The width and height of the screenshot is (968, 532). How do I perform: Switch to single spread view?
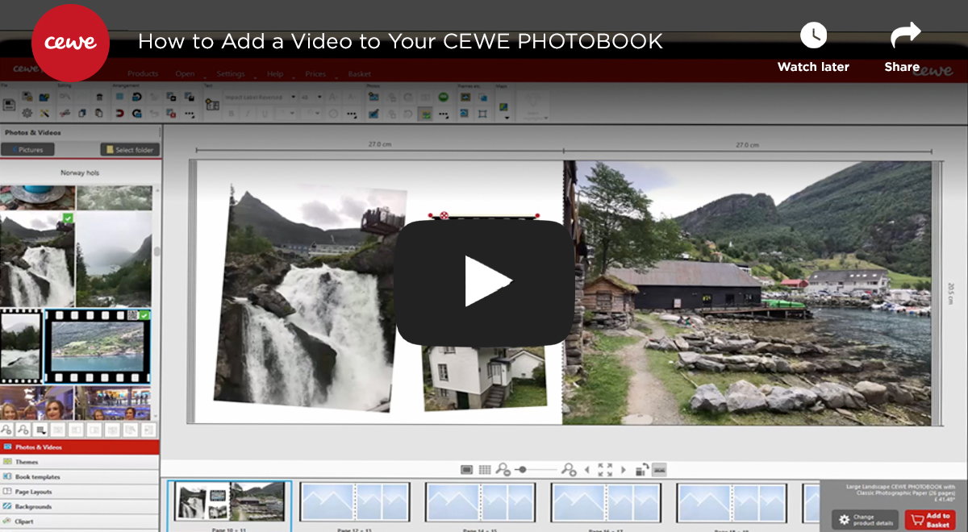click(x=466, y=469)
